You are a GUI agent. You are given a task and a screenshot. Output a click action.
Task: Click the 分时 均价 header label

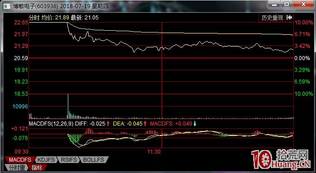(41, 18)
